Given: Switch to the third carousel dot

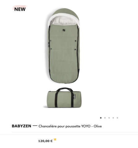Looking at the screenshot, I should click(109, 118).
